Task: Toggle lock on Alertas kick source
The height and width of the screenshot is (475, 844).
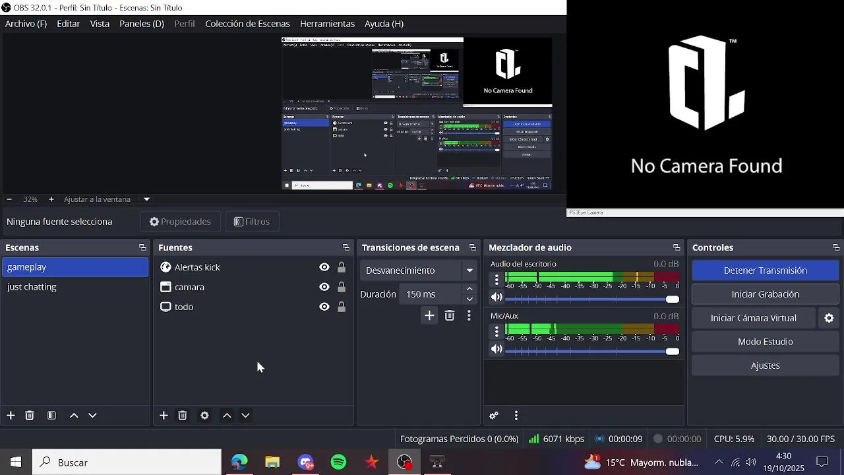Action: 342,267
